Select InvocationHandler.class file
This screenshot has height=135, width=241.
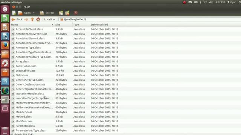click(30, 93)
